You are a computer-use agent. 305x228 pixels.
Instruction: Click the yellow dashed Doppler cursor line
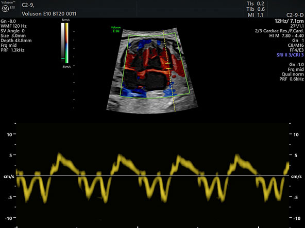pos(169,71)
